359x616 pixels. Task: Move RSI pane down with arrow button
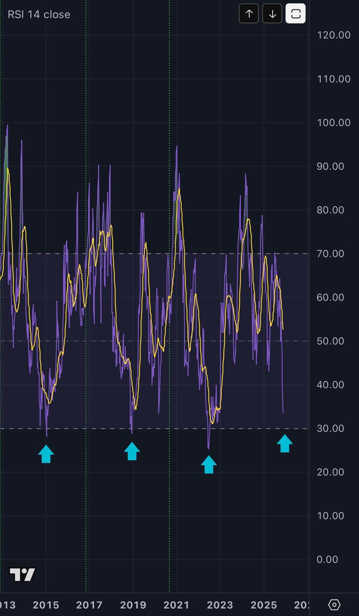[x=272, y=14]
